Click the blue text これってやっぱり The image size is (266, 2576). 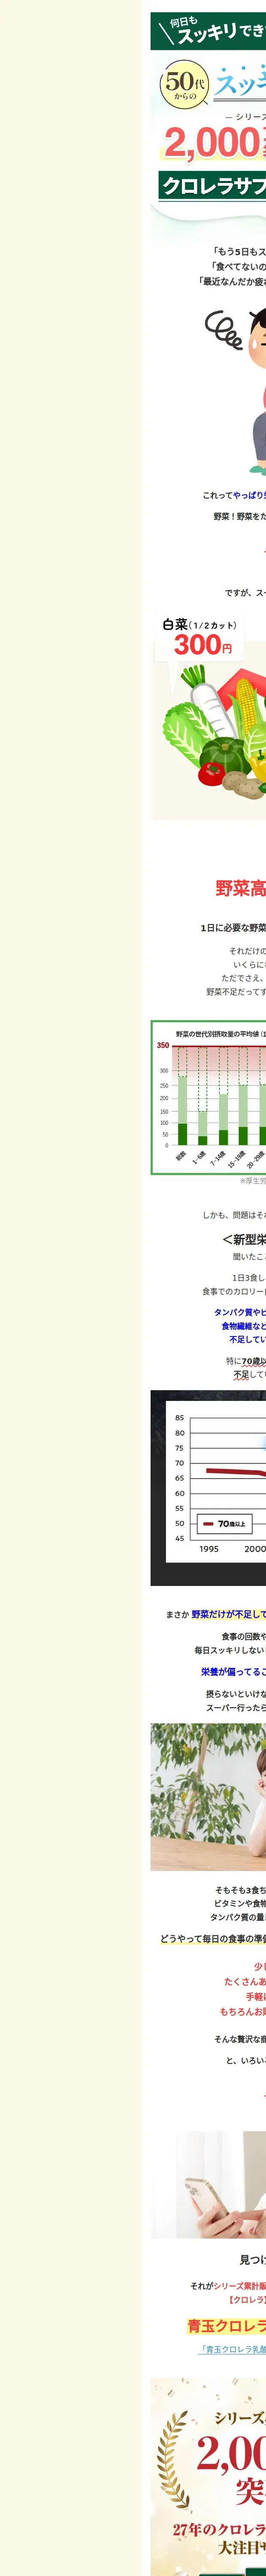tap(234, 495)
